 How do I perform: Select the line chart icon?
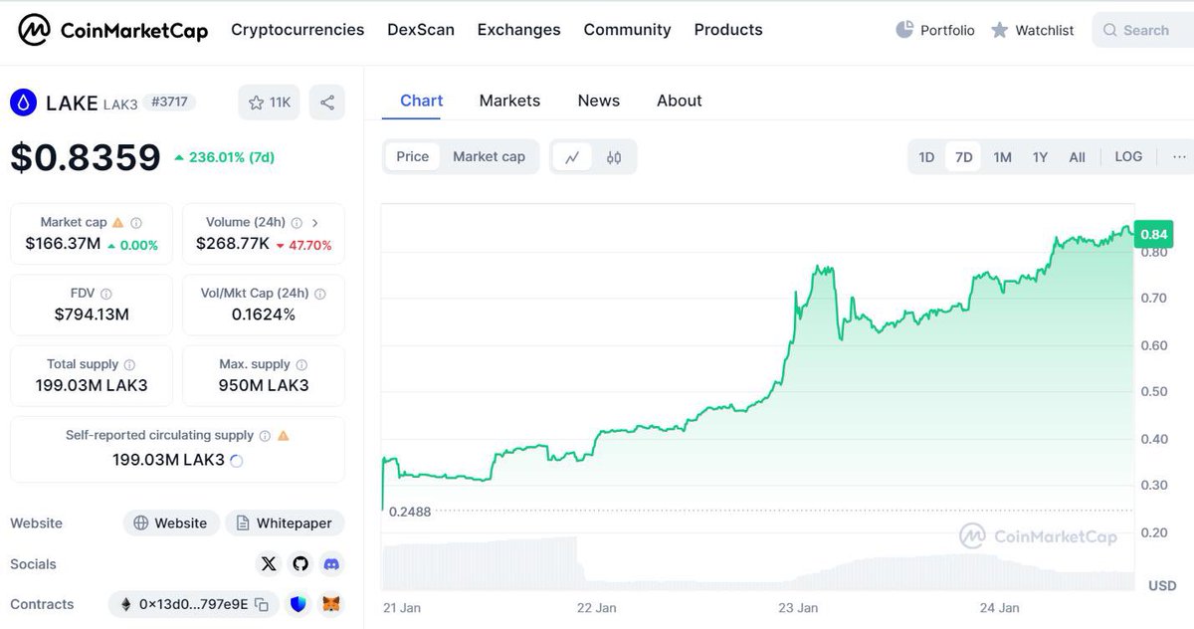point(572,157)
